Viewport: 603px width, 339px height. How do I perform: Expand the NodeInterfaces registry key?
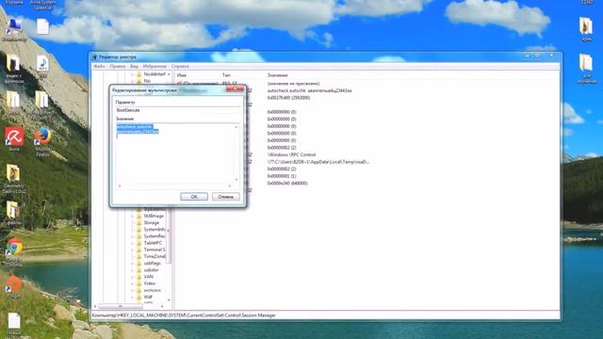(133, 74)
